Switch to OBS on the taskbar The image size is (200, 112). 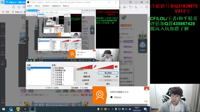click(32, 109)
